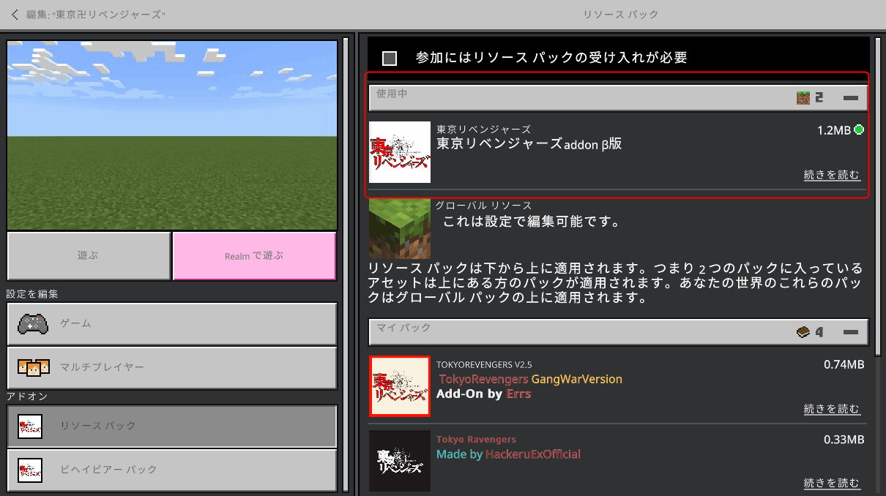Click the Made by HackeruExOfficial text
The height and width of the screenshot is (496, 886).
[508, 454]
